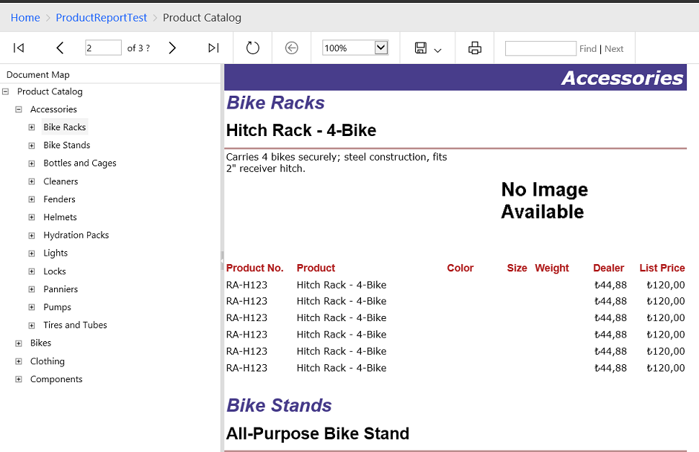Open the export save menu
Image resolution: width=699 pixels, height=452 pixels.
tap(427, 48)
